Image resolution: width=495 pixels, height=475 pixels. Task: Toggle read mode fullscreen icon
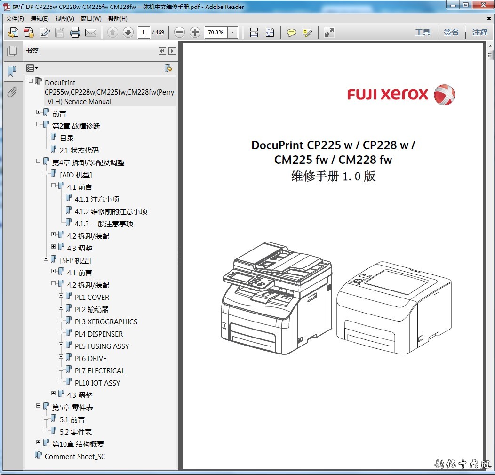click(x=329, y=32)
